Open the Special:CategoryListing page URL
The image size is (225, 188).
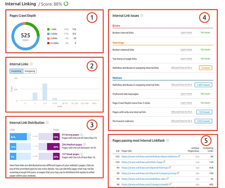tap(149, 173)
